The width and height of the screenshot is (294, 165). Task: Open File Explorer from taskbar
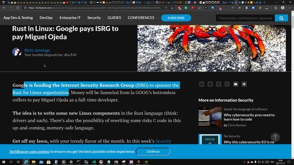(34, 162)
